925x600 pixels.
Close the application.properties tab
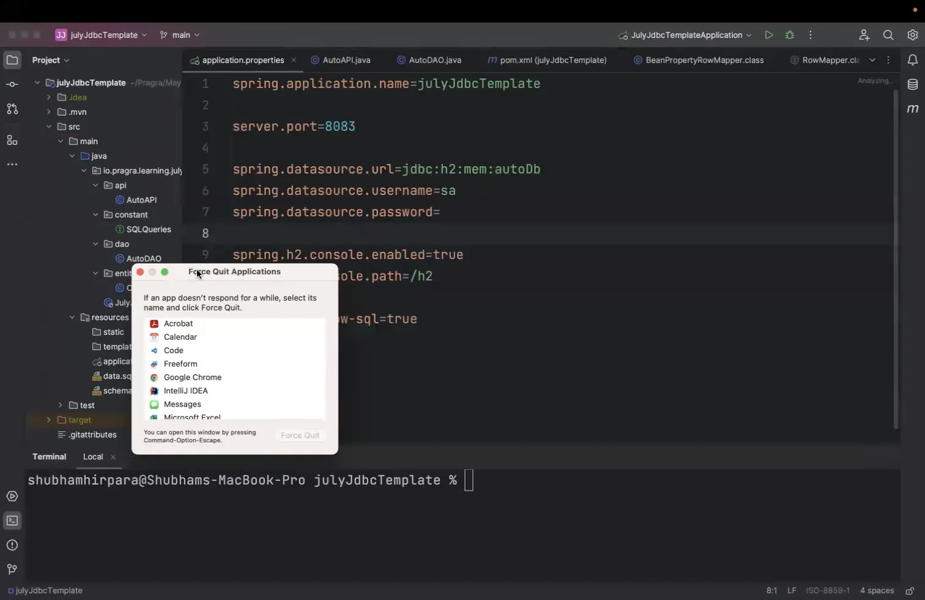[294, 60]
